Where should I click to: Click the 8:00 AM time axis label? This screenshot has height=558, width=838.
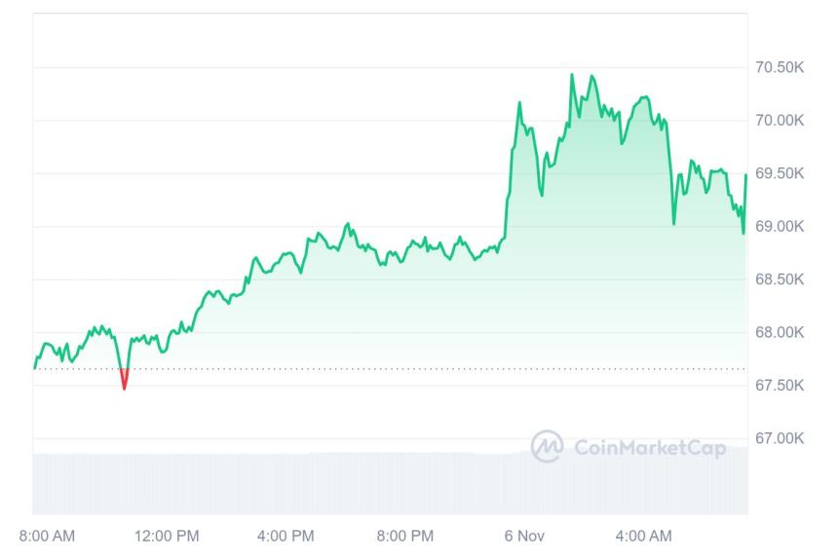pos(47,536)
